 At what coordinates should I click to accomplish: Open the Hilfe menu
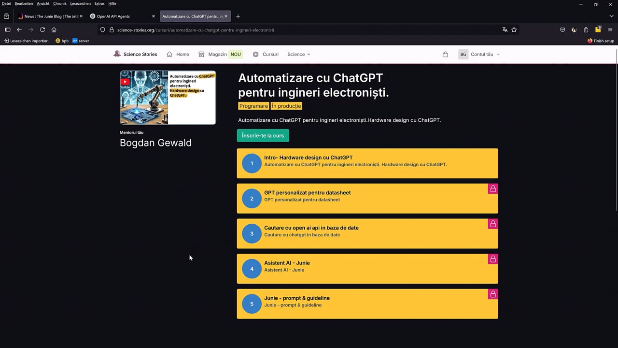[x=112, y=3]
